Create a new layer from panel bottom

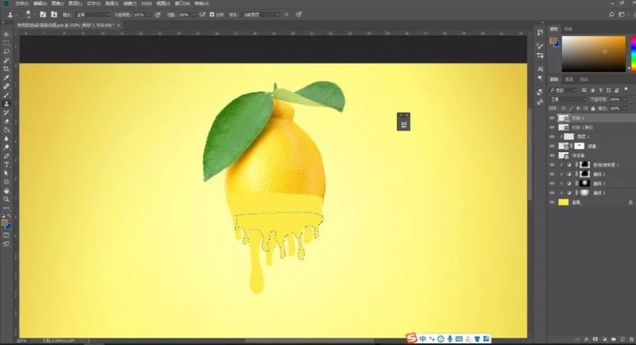tap(622, 339)
